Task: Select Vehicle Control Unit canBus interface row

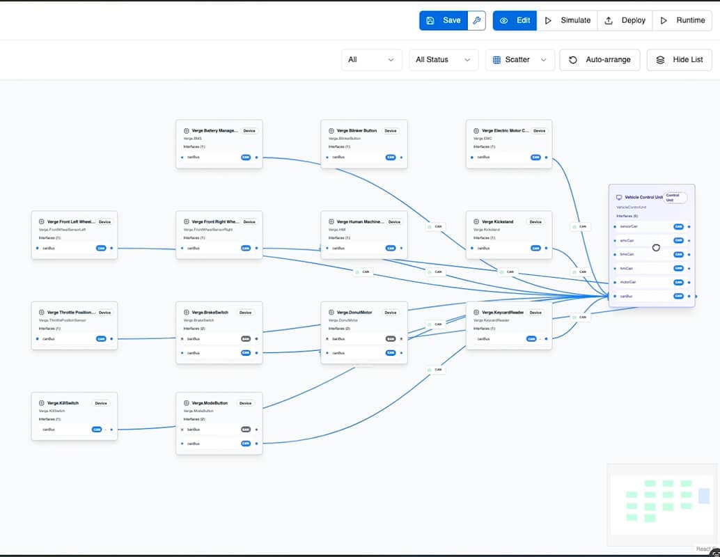Action: pos(652,296)
